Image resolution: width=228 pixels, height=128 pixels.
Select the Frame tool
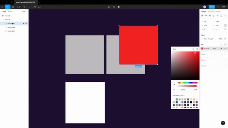coord(13,7)
